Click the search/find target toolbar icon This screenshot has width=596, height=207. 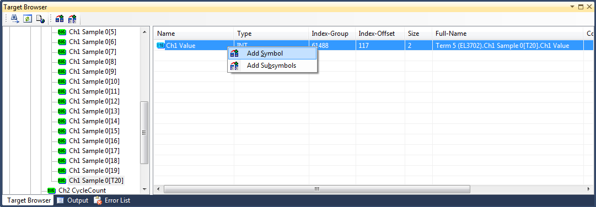coord(14,18)
